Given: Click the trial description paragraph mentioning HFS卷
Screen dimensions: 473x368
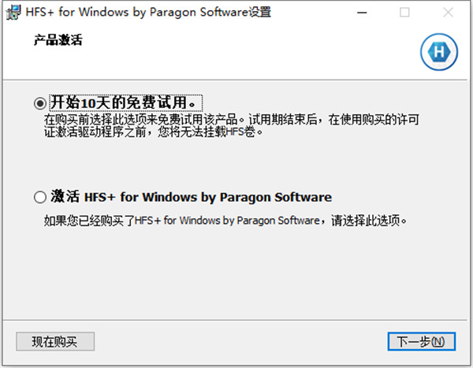Looking at the screenshot, I should (x=231, y=125).
